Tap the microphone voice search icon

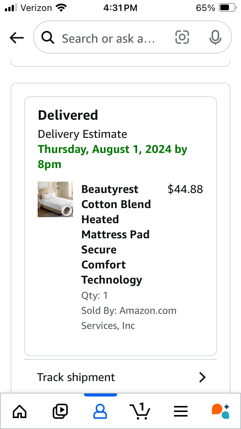pyautogui.click(x=215, y=37)
